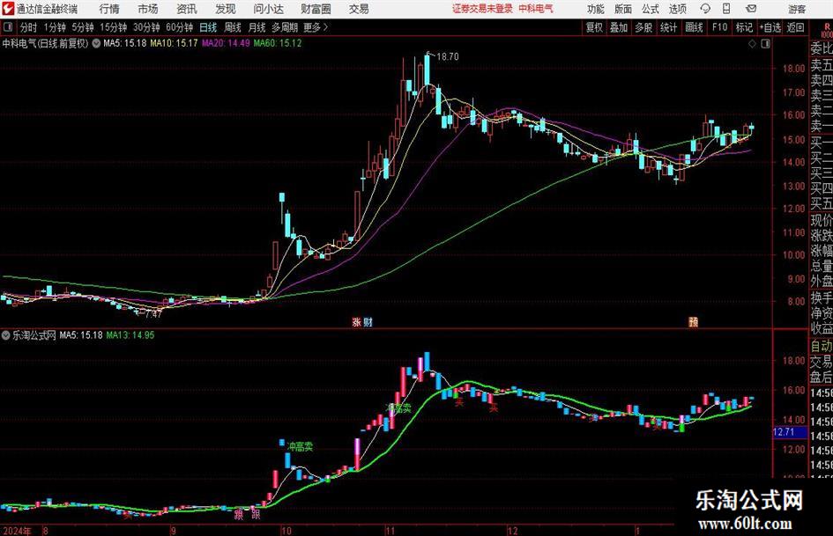Open the 公式 menu
The width and height of the screenshot is (833, 536).
[x=651, y=9]
